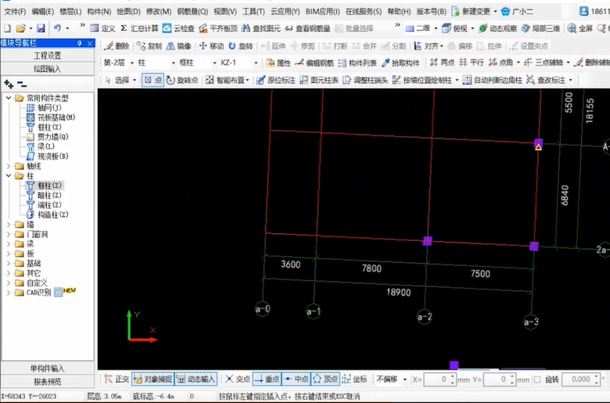Toggle 中点 midpoint snap
This screenshot has width=610, height=403.
(296, 379)
